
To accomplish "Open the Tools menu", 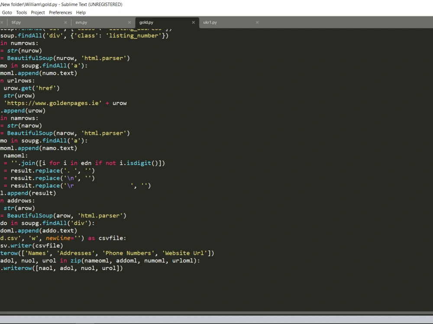I will pos(21,13).
